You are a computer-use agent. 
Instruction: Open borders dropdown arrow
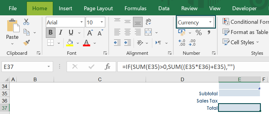coord(59,43)
